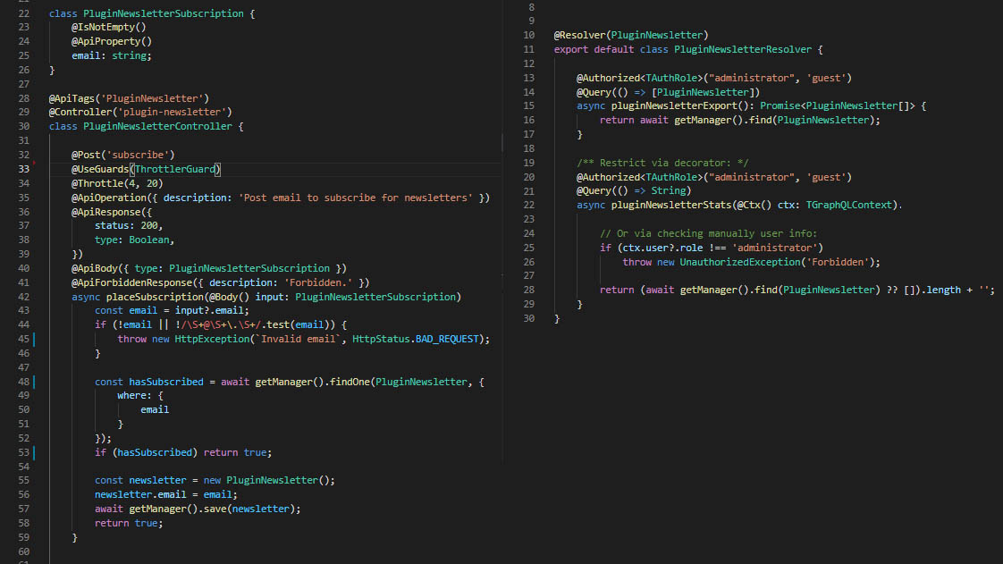Click the @Controller('plugin-newsletter') decorator

[x=140, y=112]
